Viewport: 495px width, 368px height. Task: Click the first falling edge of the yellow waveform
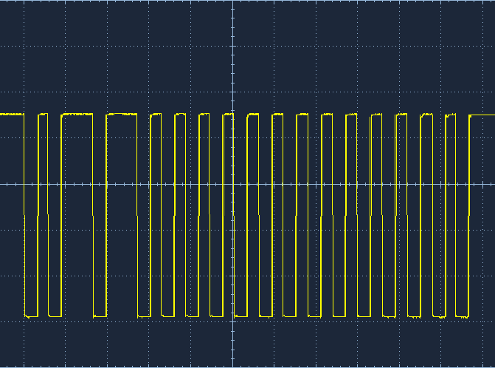pyautogui.click(x=24, y=214)
